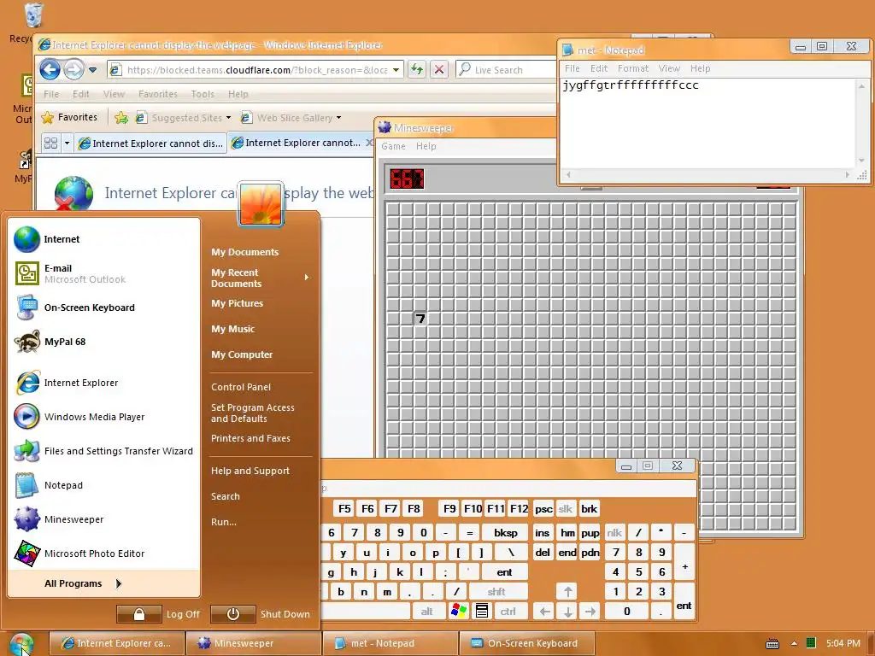The width and height of the screenshot is (875, 656).
Task: Click the psc key on On-Screen Keyboard
Action: click(x=543, y=509)
